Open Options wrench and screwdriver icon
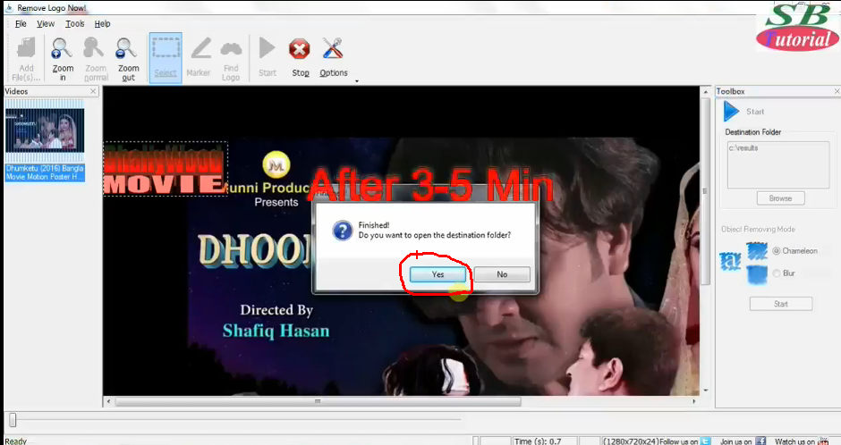Viewport: 841px width, 445px height. tap(333, 49)
